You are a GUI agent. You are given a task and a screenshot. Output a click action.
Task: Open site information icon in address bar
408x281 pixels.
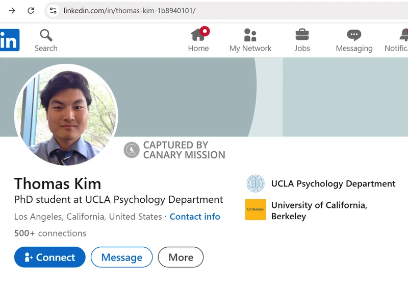click(x=53, y=10)
